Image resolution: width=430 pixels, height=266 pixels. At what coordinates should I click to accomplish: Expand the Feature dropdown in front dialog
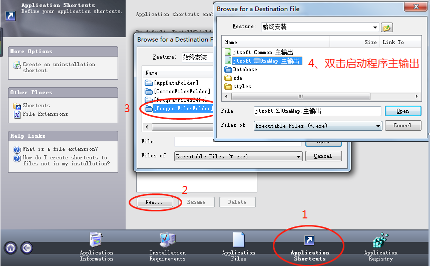pos(374,27)
